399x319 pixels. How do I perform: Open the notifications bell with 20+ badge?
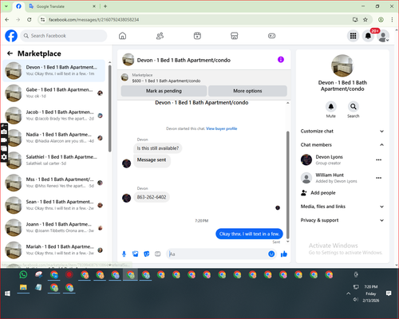point(368,36)
